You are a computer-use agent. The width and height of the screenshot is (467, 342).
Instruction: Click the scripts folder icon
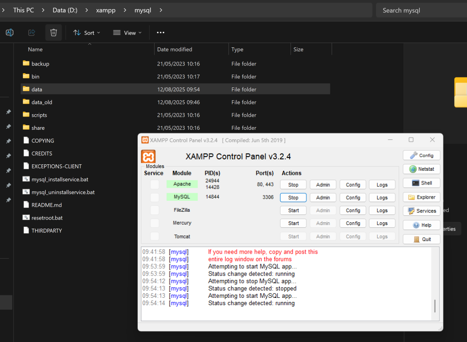point(26,114)
